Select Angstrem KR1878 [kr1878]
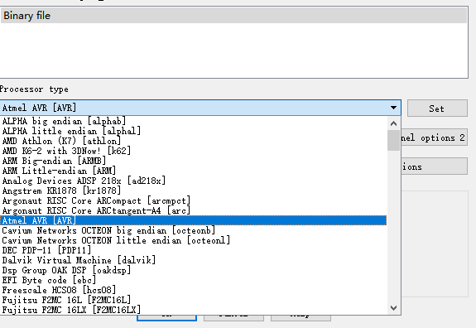476x328 pixels. 194,191
